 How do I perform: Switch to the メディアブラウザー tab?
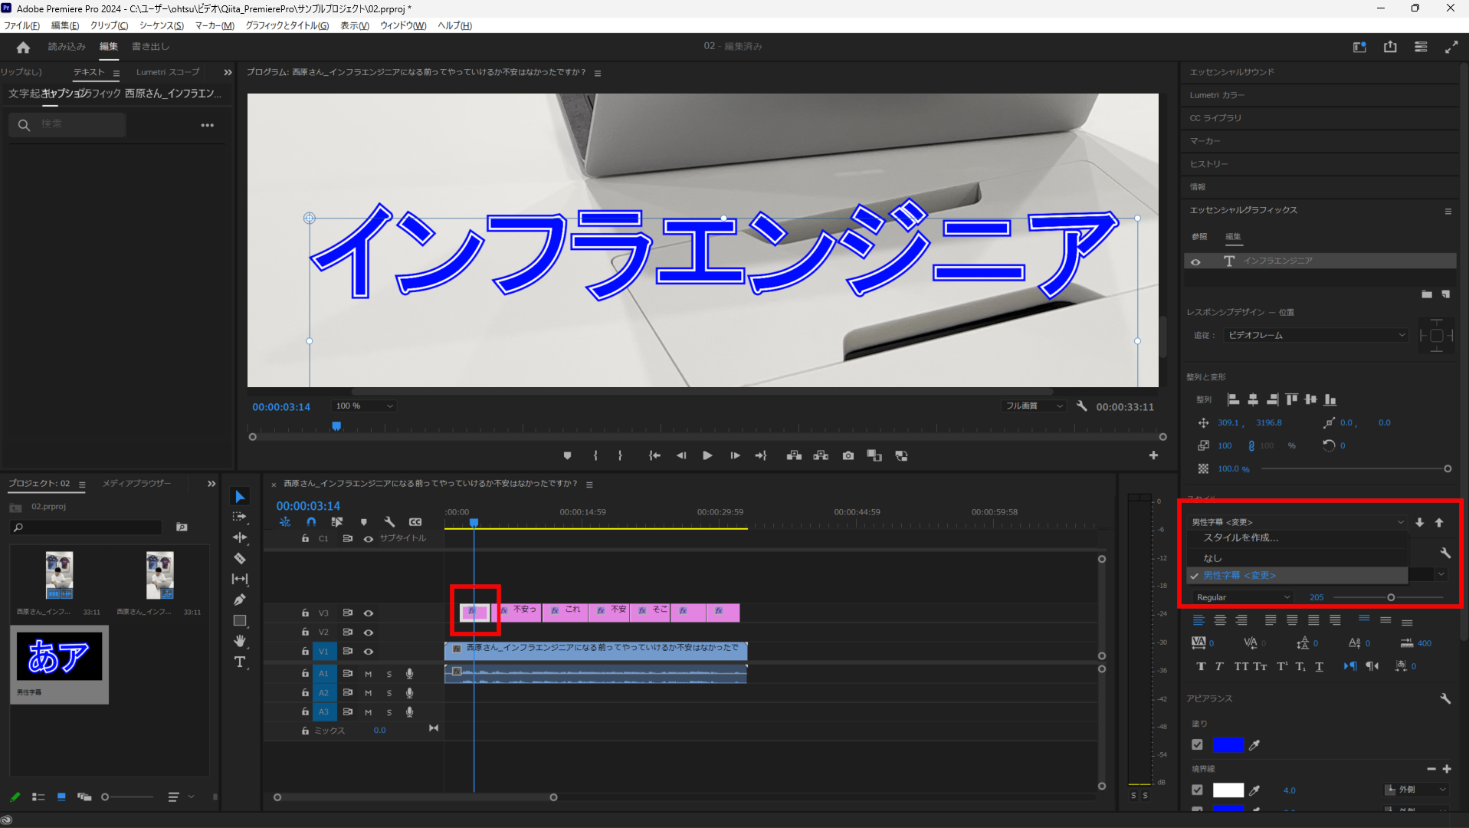(x=137, y=484)
